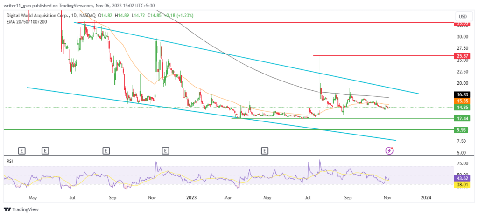
Task: Click the purple lightning bolt event icon
Action: (x=389, y=150)
